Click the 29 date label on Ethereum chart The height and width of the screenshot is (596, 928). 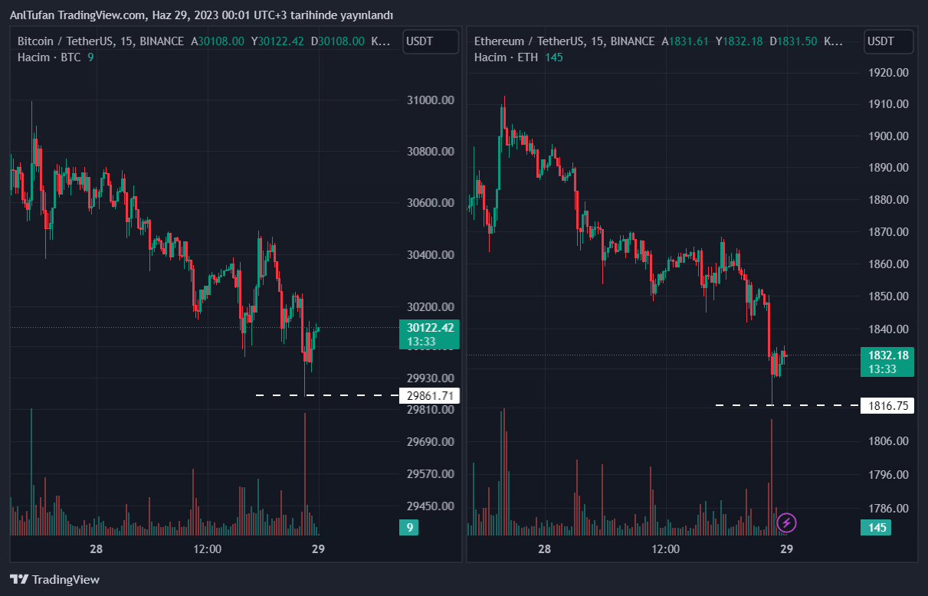tap(785, 549)
